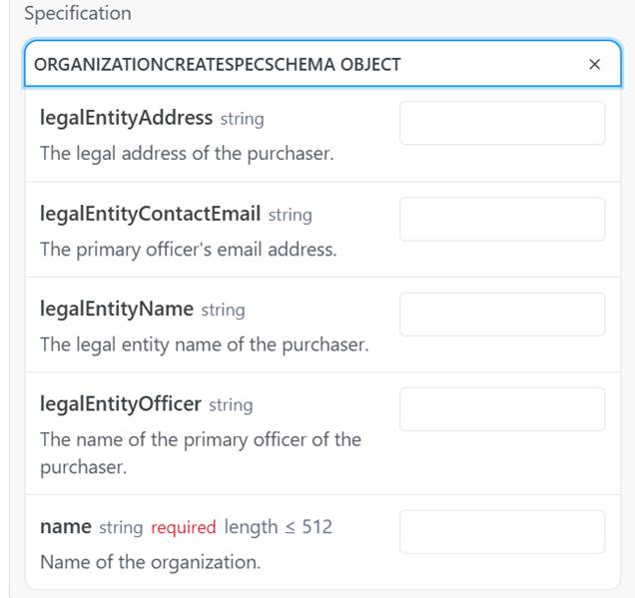Click the Name of the organization description

pyautogui.click(x=150, y=562)
